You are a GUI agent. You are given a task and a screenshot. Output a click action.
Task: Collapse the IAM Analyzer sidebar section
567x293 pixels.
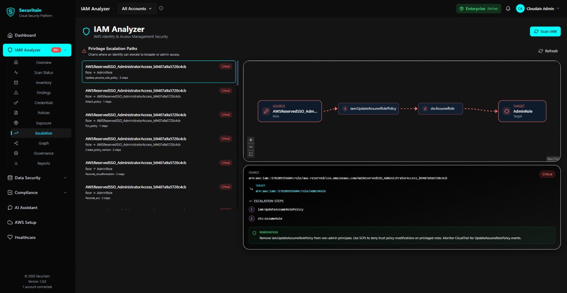(65, 50)
